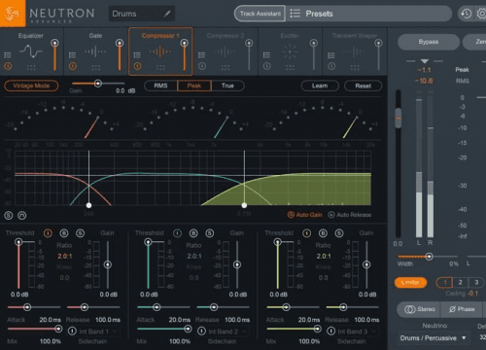Select limiter mode 3
486x350 pixels.
coord(476,282)
